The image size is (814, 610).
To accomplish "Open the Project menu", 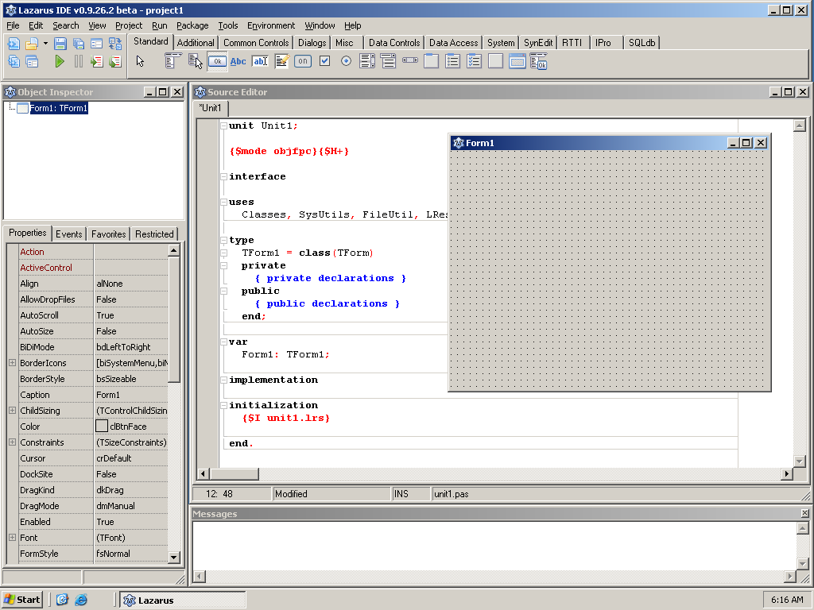I will click(129, 25).
